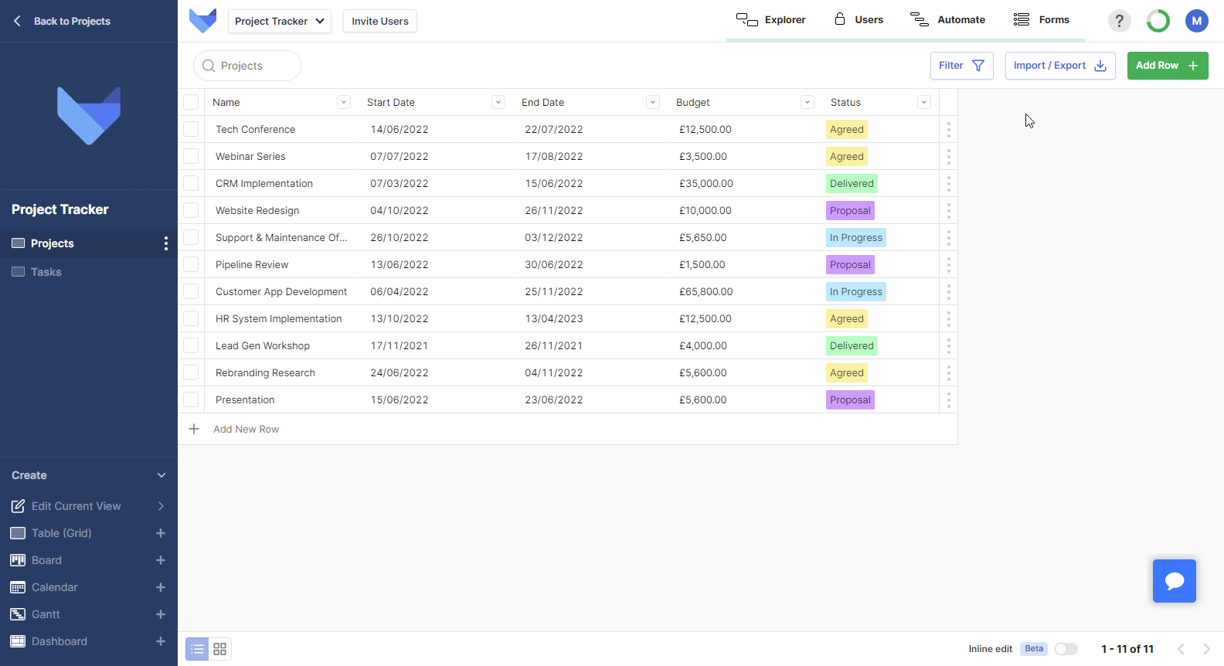Open row options for Customer App Development
The image size is (1224, 666).
coord(948,291)
